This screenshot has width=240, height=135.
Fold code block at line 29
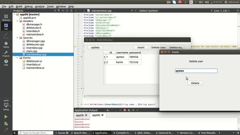(81, 88)
